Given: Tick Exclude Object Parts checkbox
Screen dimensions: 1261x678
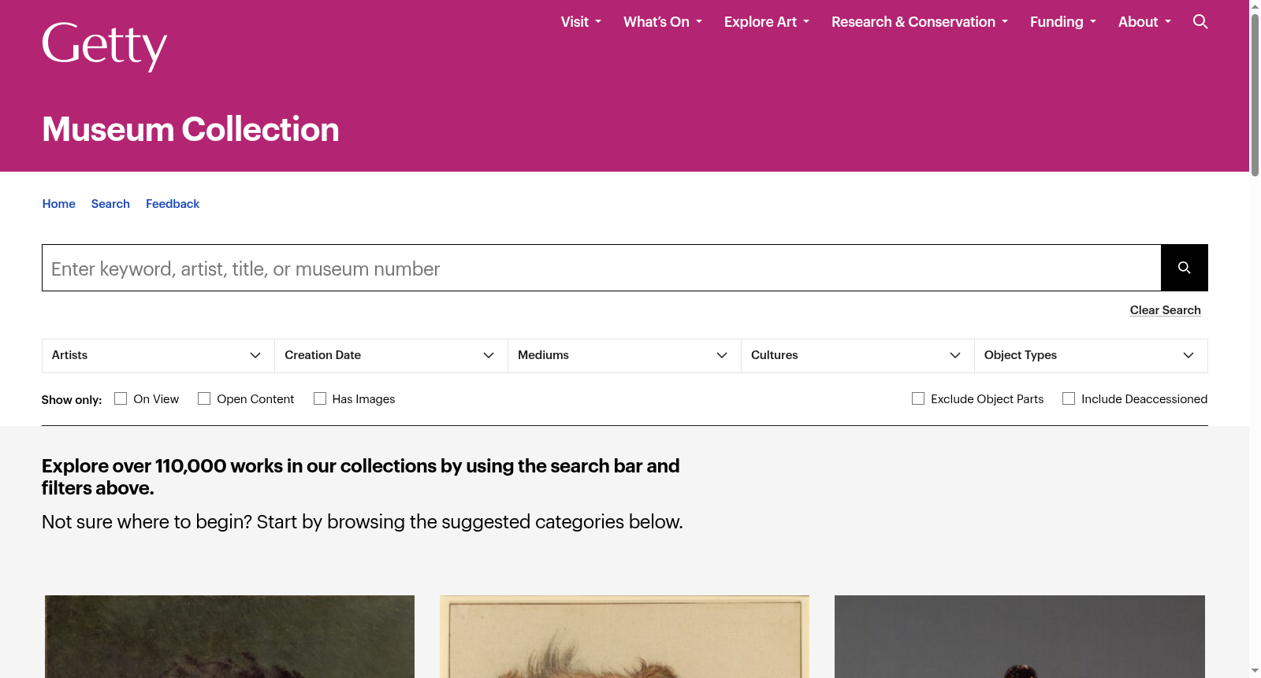Looking at the screenshot, I should pos(918,398).
